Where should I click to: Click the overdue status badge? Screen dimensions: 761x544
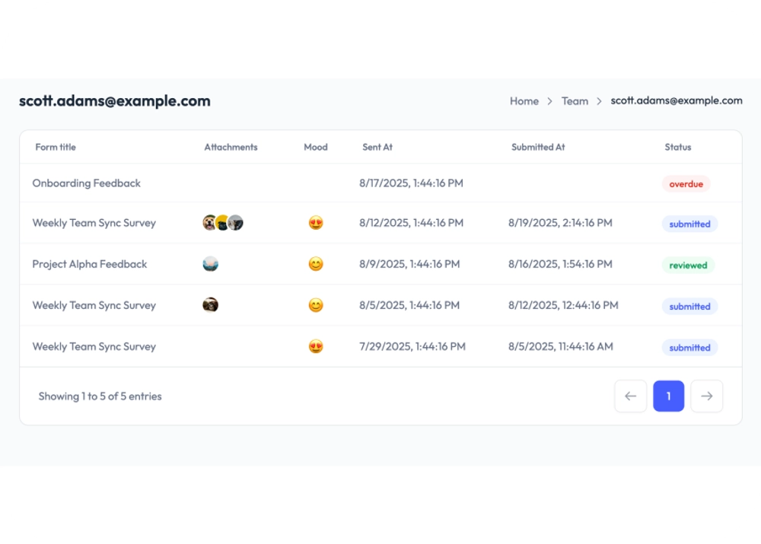tap(686, 184)
